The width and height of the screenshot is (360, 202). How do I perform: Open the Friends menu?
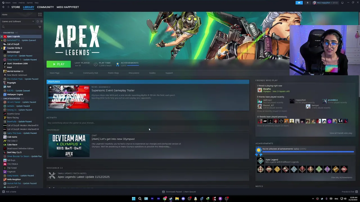click(22, 3)
